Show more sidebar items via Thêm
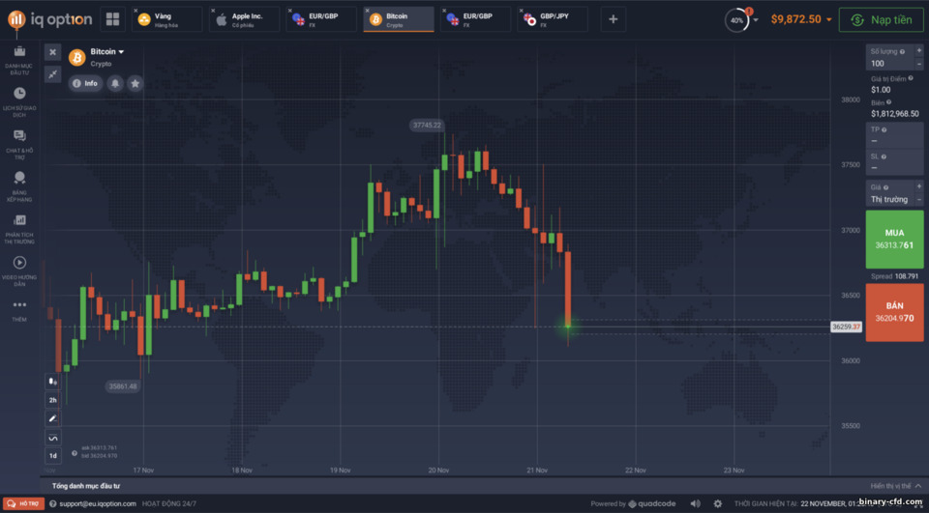Viewport: 929px width, 513px height. 19,310
